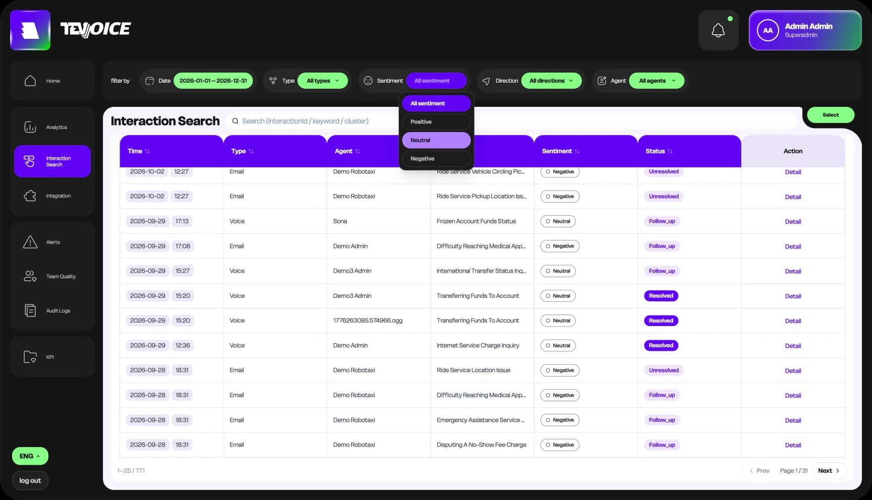Choose Positive sentiment option
Image resolution: width=872 pixels, height=500 pixels.
pyautogui.click(x=437, y=121)
